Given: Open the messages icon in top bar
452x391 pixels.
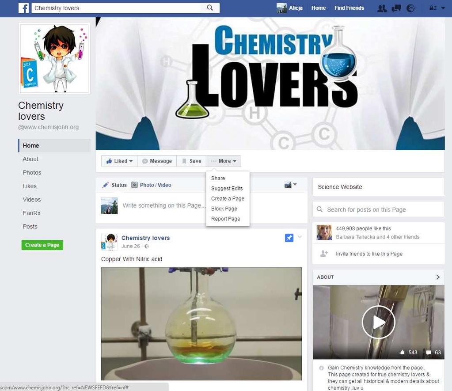Looking at the screenshot, I should tap(396, 8).
